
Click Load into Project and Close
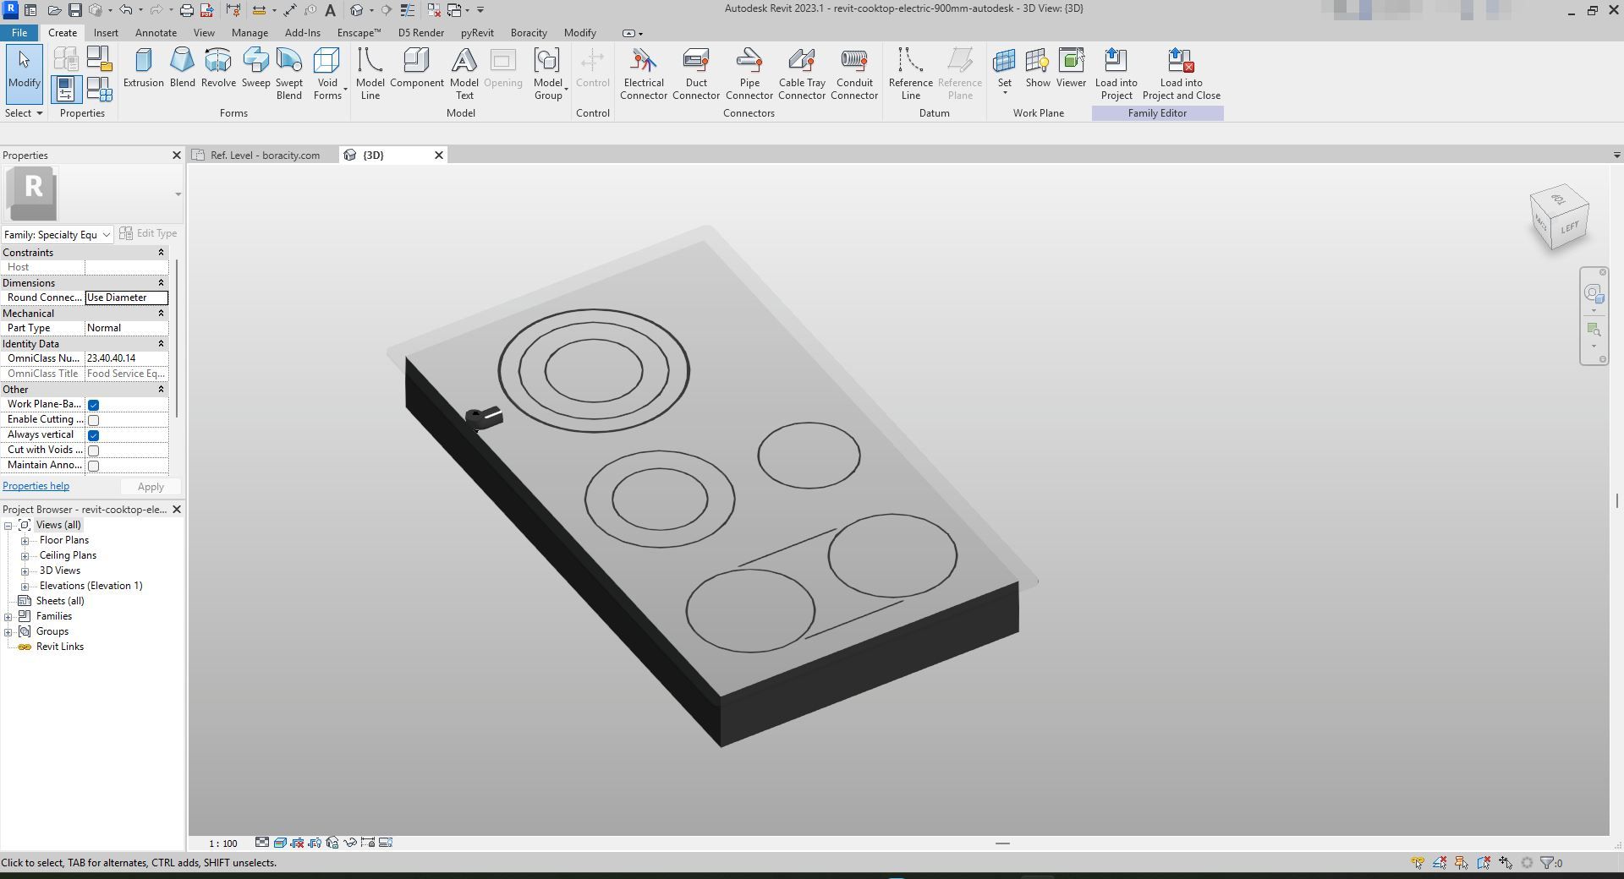[x=1181, y=74]
